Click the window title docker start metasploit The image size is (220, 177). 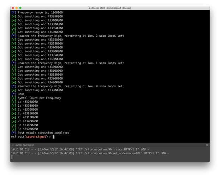(110, 7)
